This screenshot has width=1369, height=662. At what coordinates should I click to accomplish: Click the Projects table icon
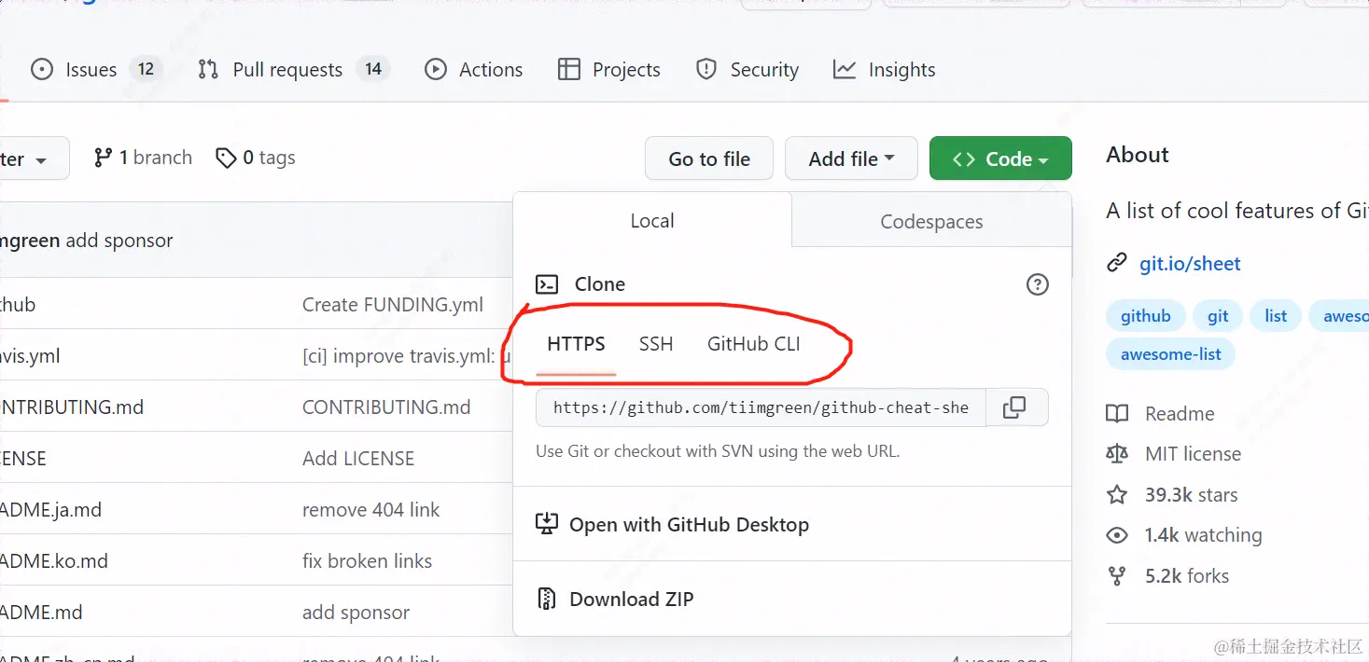(568, 70)
